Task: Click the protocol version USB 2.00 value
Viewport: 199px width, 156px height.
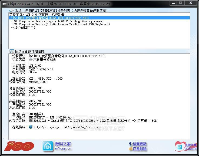Action: (x=35, y=66)
